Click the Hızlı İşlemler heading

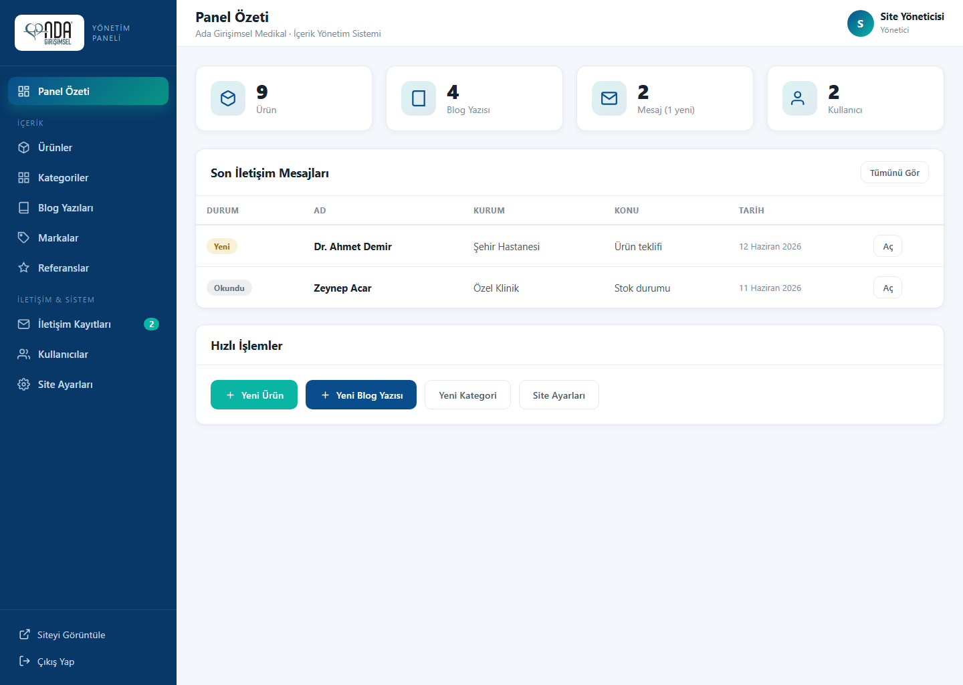point(247,346)
